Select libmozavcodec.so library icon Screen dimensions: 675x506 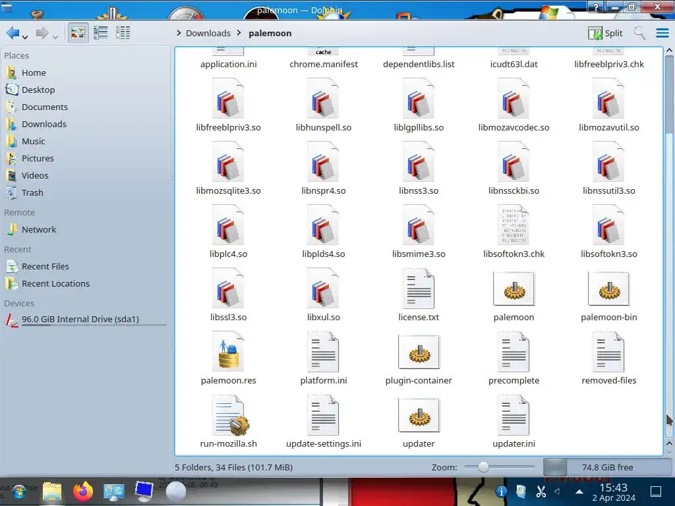pos(514,99)
